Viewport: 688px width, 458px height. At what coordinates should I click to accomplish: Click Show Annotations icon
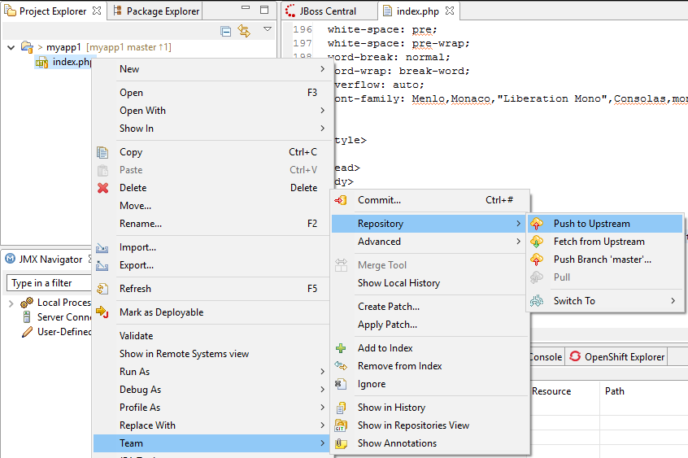(x=341, y=443)
